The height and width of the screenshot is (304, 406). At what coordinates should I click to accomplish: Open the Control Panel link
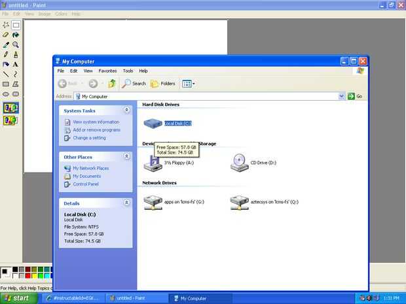tap(86, 184)
